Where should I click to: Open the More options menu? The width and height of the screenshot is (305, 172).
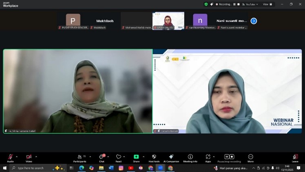pos(250,157)
